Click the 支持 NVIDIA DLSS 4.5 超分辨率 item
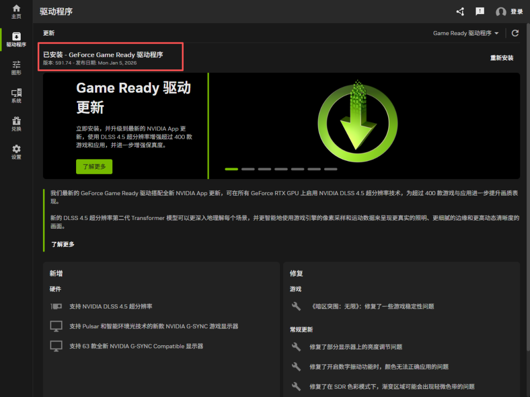 click(x=111, y=306)
